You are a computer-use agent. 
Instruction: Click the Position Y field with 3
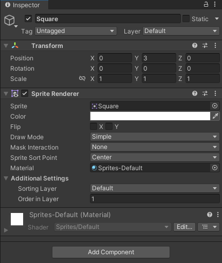point(159,58)
